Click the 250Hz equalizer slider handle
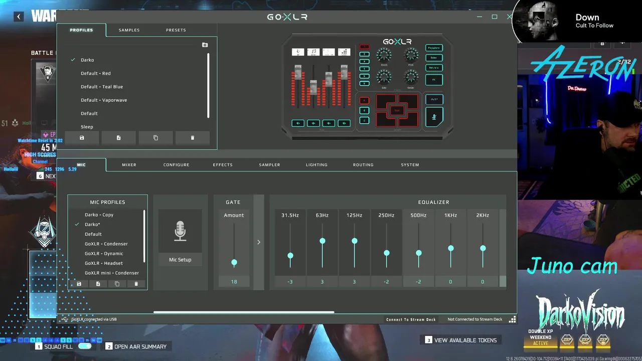Image resolution: width=642 pixels, height=361 pixels. click(x=387, y=253)
